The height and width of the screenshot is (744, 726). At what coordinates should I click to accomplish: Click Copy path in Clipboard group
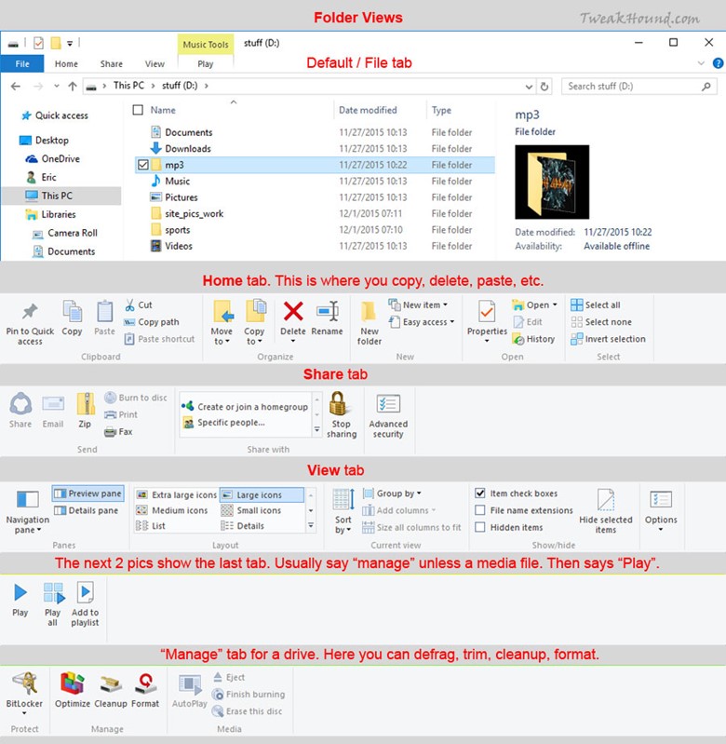[152, 322]
